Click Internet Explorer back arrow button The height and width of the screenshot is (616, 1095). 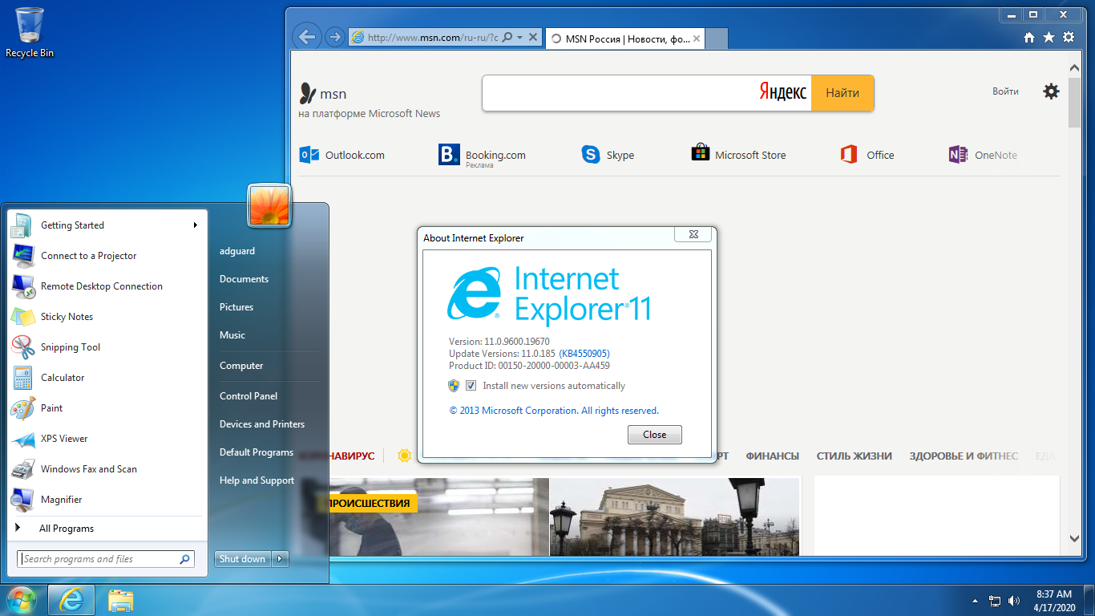point(306,37)
